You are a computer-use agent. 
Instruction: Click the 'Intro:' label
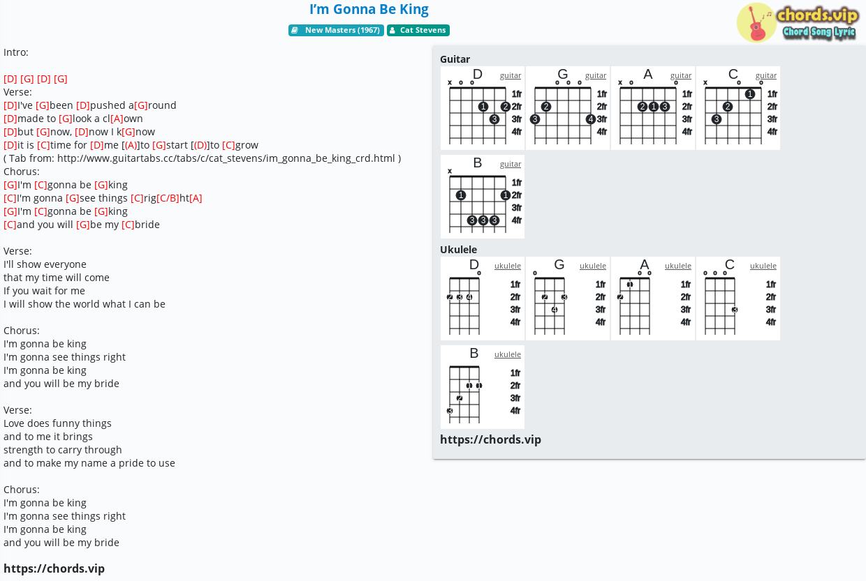[x=16, y=52]
